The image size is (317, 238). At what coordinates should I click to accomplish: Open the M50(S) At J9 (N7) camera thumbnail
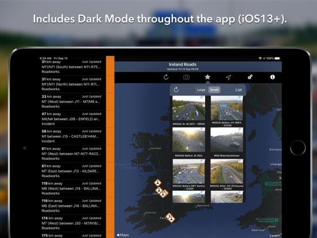pyautogui.click(x=188, y=108)
